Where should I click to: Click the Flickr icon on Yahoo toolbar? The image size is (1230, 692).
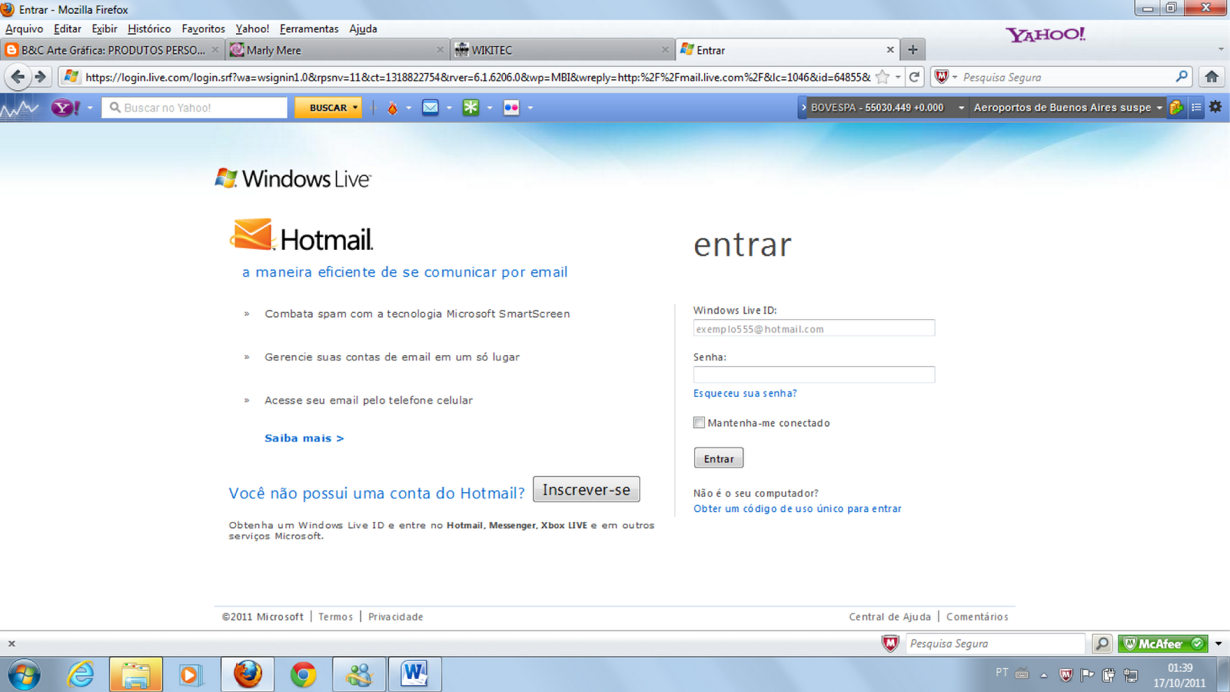click(510, 108)
